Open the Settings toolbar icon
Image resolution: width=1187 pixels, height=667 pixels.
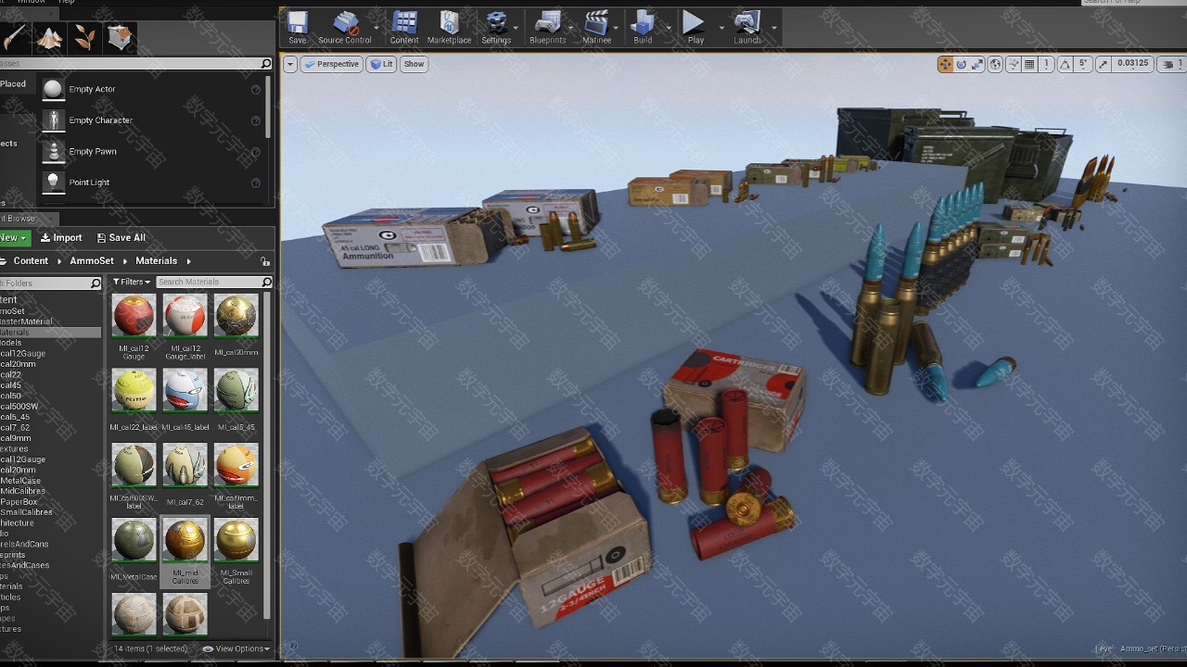(x=496, y=27)
